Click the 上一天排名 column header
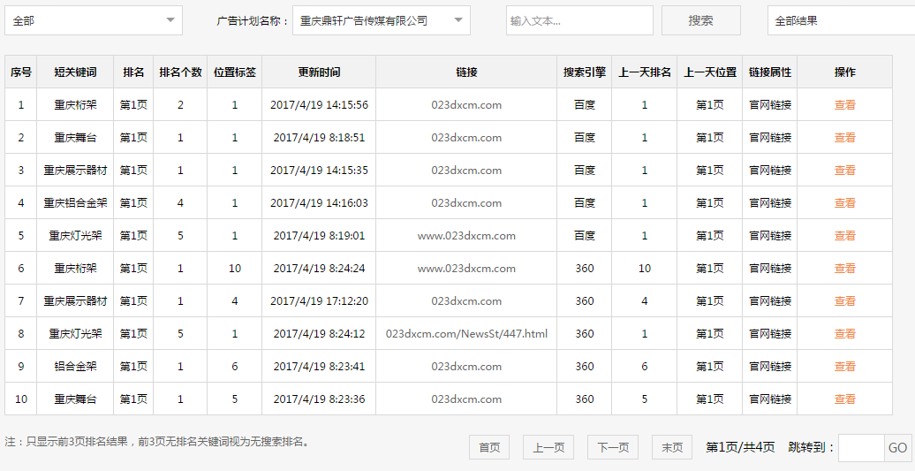Viewport: 915px width, 471px height. click(644, 72)
